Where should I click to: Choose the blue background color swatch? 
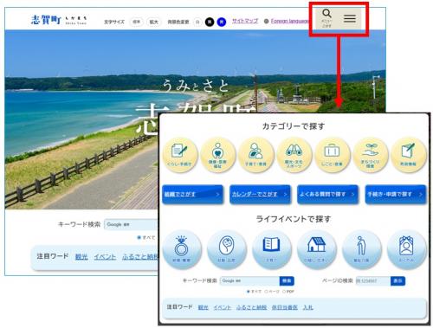[x=222, y=22]
